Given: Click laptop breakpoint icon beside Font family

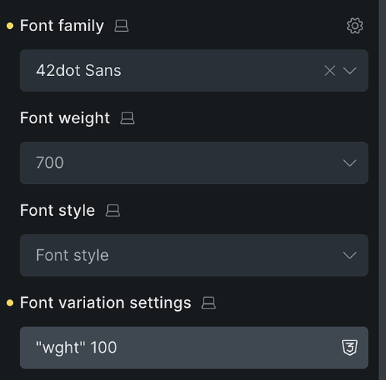Looking at the screenshot, I should pos(122,26).
